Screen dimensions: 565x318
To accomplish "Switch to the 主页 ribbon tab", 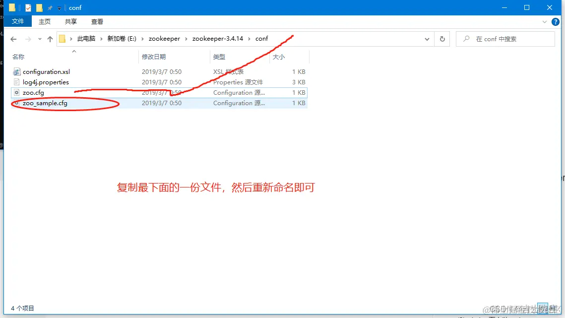I will pyautogui.click(x=45, y=22).
